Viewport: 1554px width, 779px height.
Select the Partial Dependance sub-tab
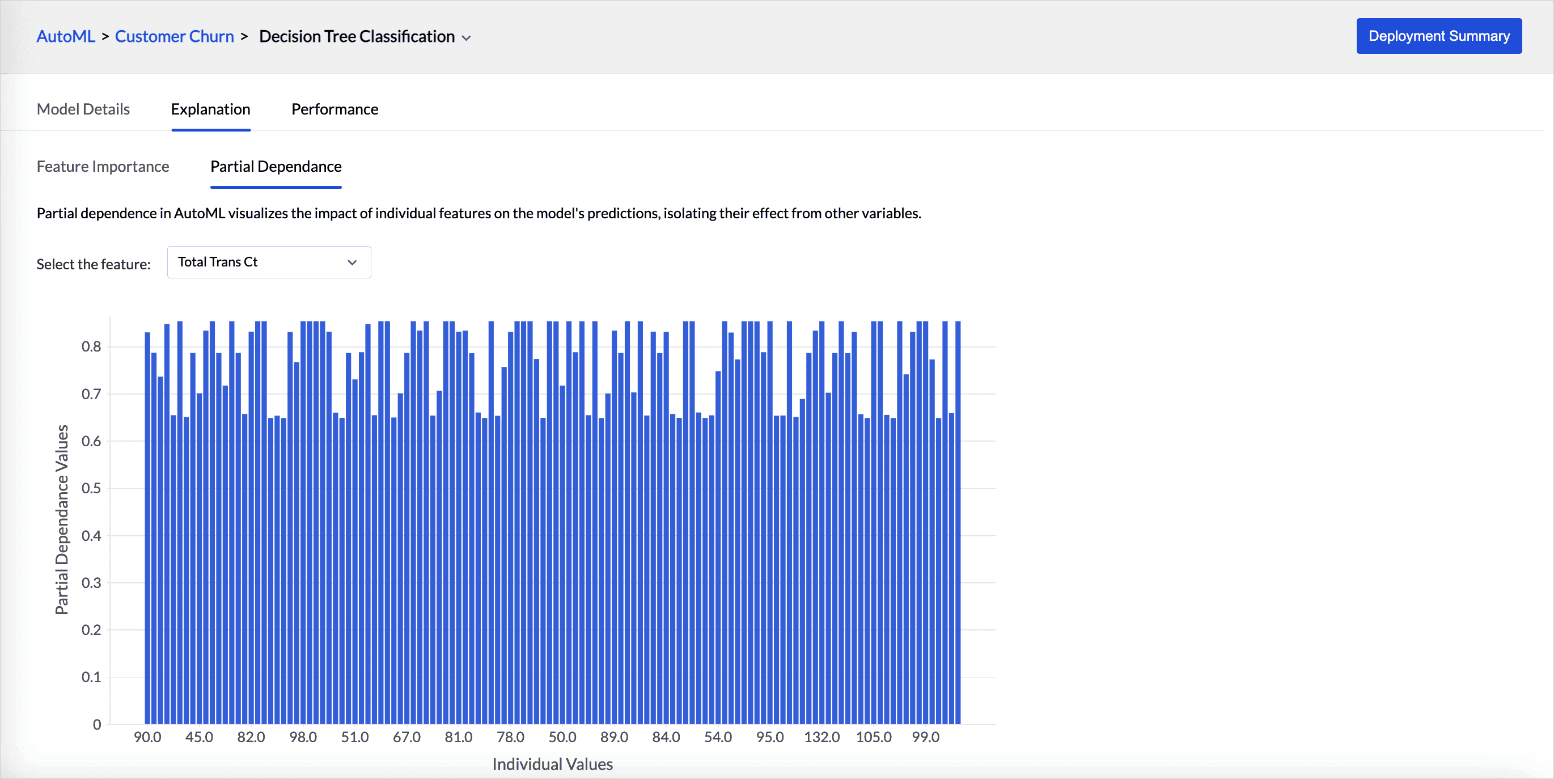coord(276,167)
